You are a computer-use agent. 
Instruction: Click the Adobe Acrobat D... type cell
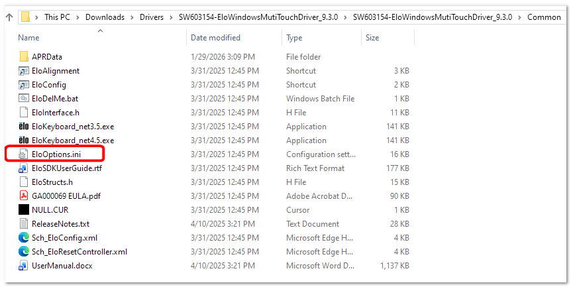319,196
